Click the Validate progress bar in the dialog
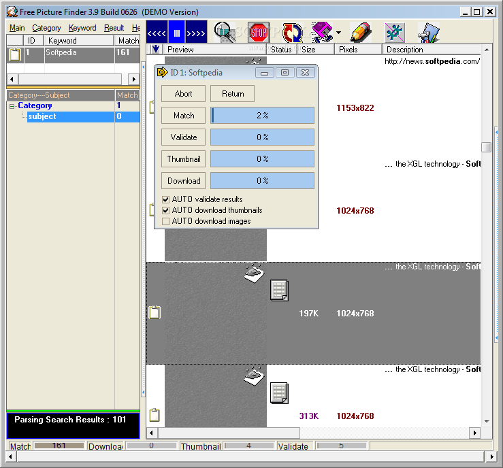 [x=263, y=137]
